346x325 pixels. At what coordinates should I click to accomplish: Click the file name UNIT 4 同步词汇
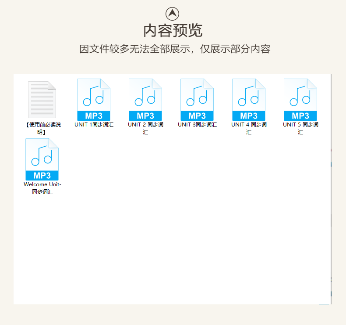tap(249, 128)
